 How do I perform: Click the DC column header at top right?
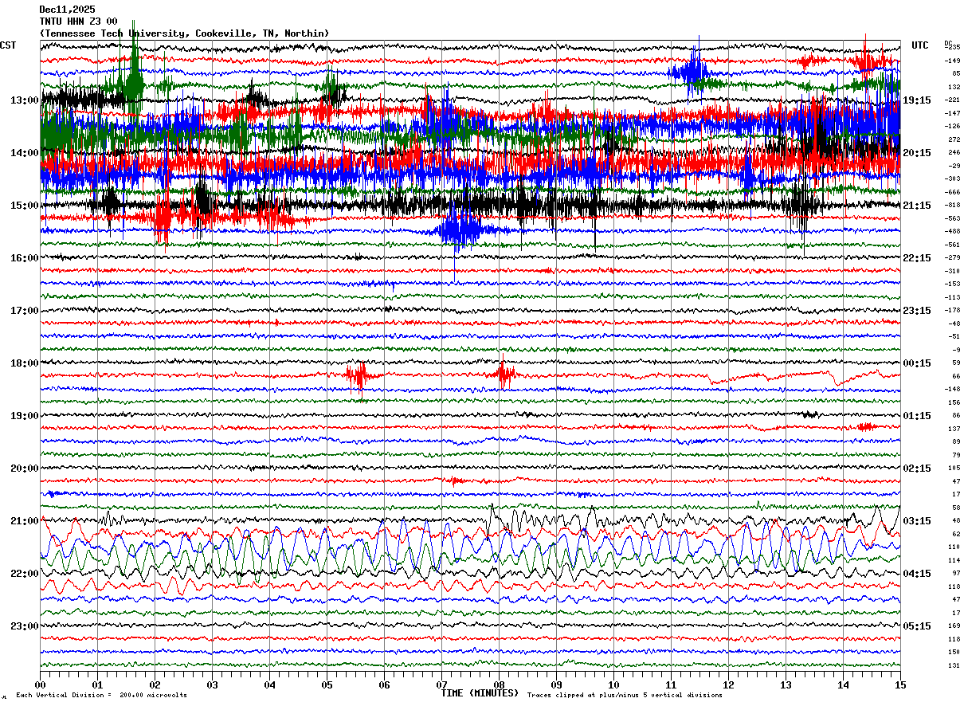coord(948,43)
